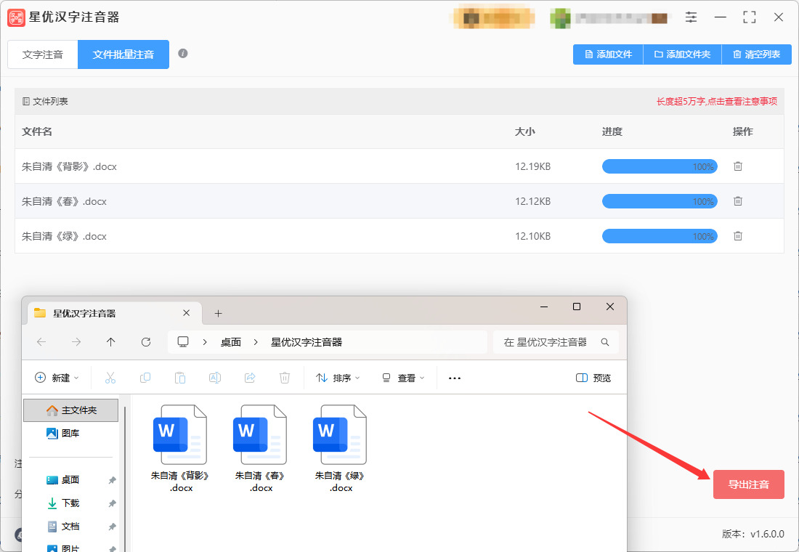Click progress bar for 朱自清《背影》.docx
This screenshot has width=799, height=552.
click(660, 166)
